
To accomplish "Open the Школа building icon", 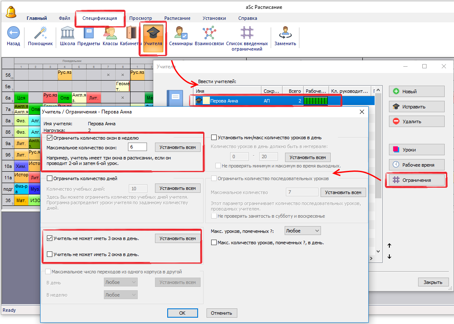I will point(68,33).
